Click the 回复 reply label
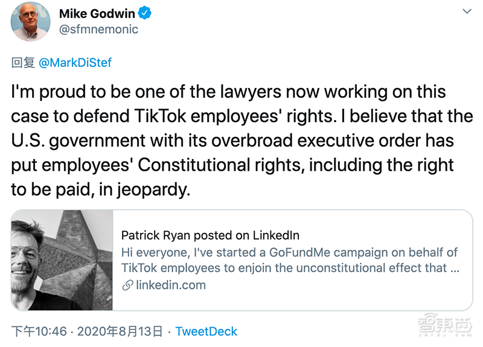This screenshot has width=483, height=347. (24, 62)
